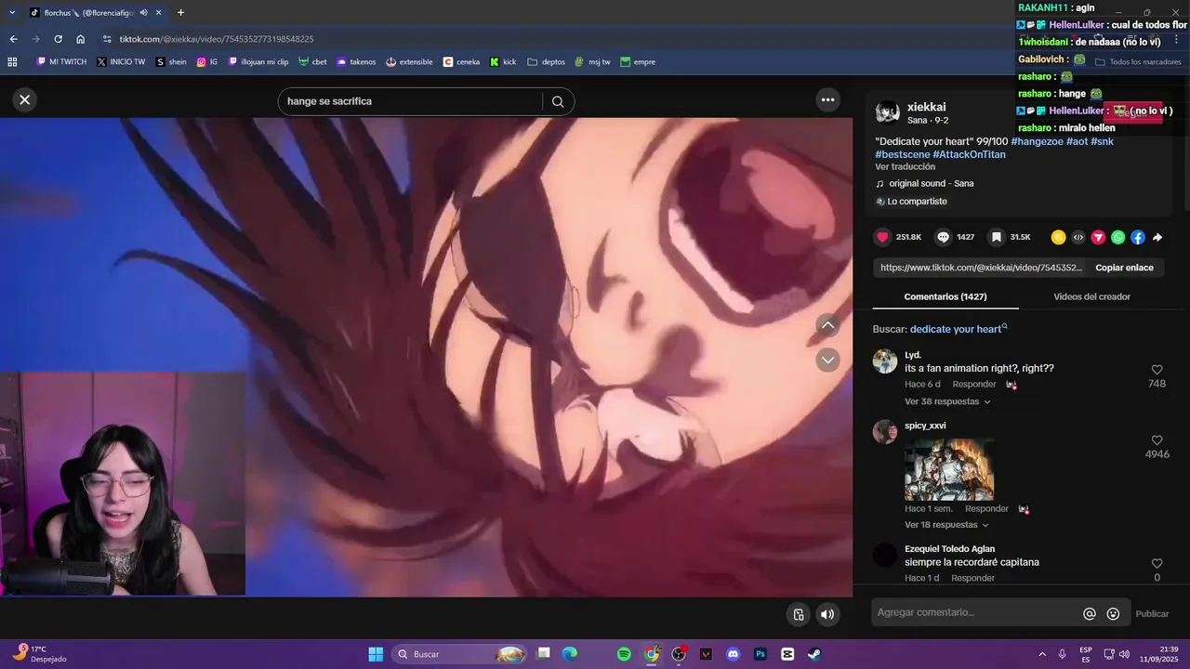Open image in spicy_xxvi's comment

(x=949, y=469)
